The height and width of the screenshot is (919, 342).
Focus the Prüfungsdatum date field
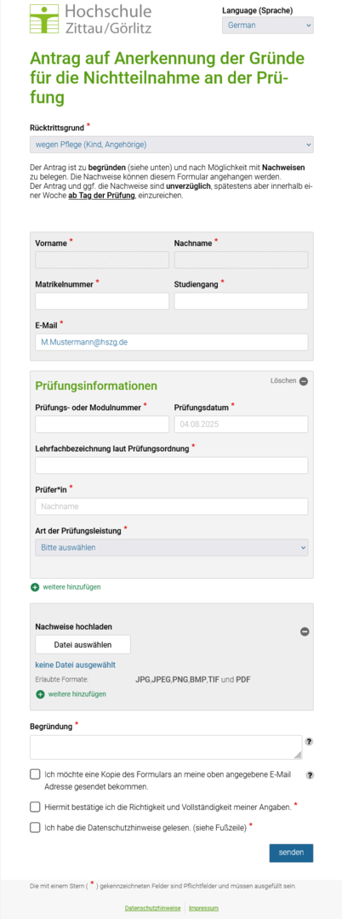point(242,425)
